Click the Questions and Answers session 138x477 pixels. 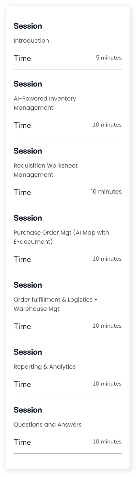pyautogui.click(x=48, y=425)
